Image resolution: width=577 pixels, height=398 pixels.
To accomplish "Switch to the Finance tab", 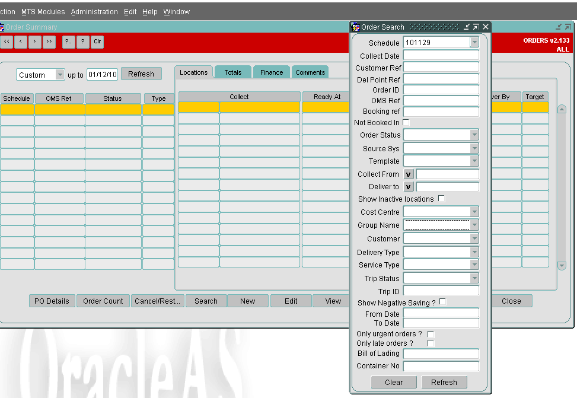I will (x=272, y=72).
